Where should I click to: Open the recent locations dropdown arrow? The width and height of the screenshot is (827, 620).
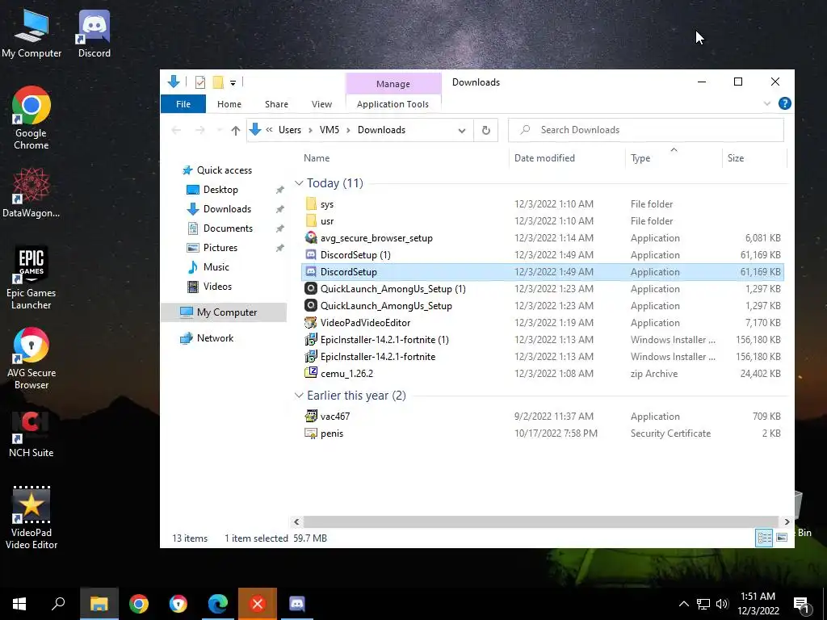[219, 130]
